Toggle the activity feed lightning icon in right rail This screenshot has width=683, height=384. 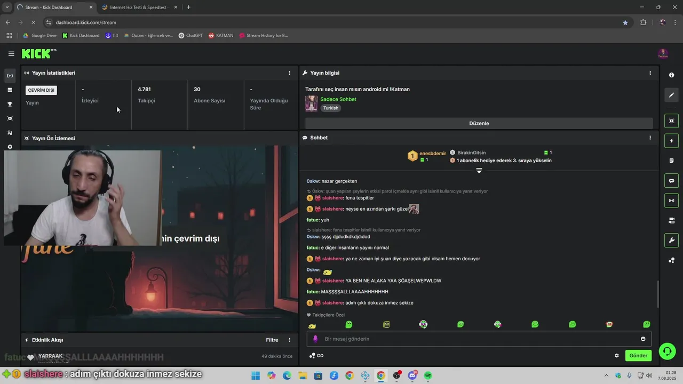point(671,141)
